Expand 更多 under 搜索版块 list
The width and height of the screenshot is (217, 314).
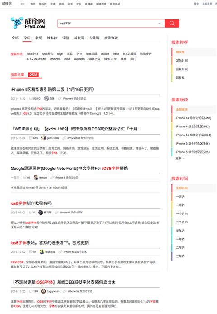[180, 159]
